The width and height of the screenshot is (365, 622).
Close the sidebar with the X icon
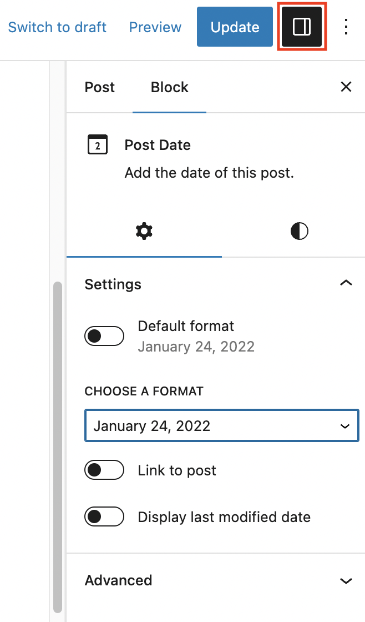click(x=346, y=87)
